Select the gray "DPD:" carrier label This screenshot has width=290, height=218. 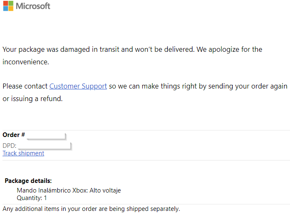(10, 146)
